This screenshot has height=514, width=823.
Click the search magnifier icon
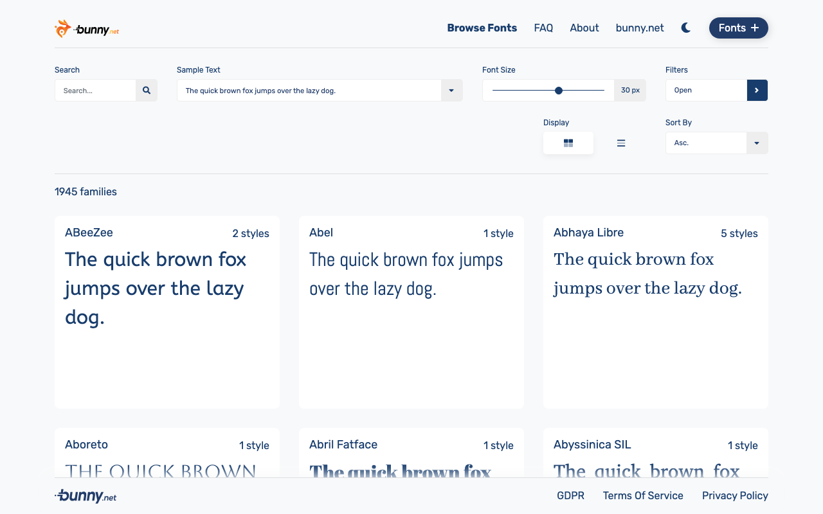[147, 91]
